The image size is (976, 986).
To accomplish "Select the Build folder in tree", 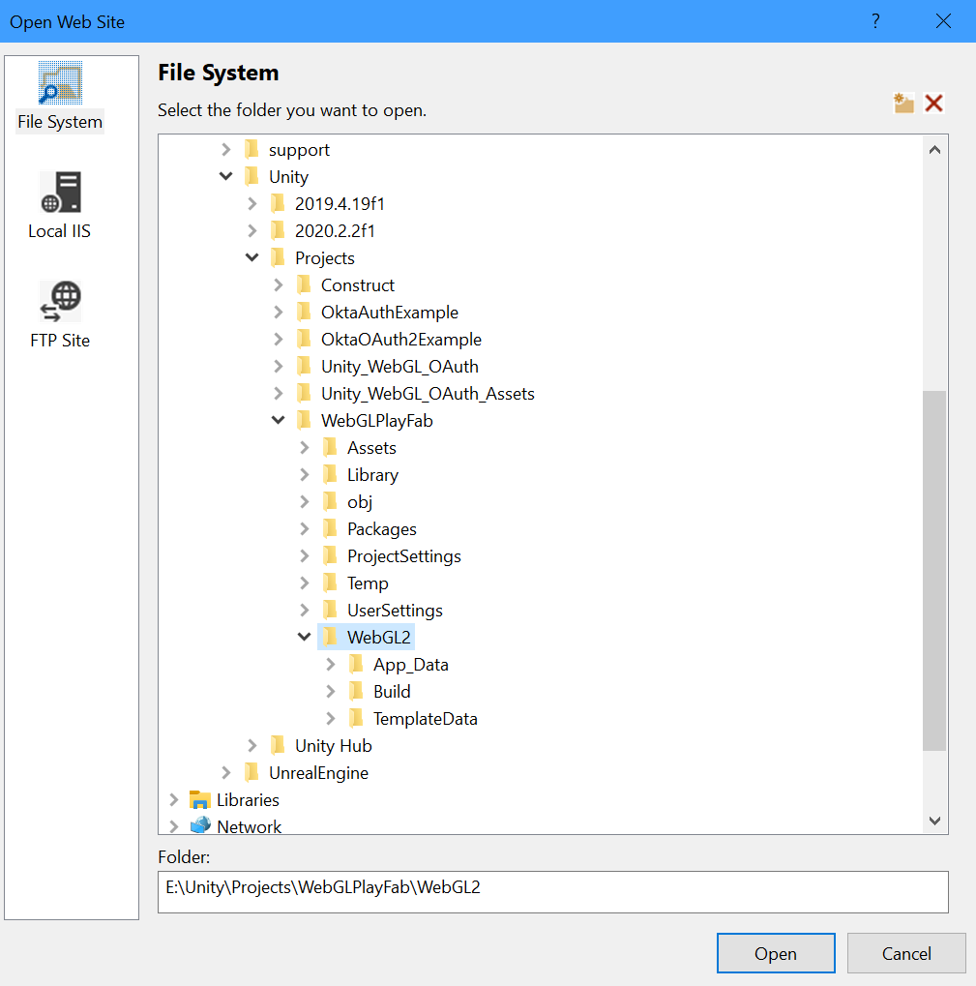I will [x=392, y=692].
